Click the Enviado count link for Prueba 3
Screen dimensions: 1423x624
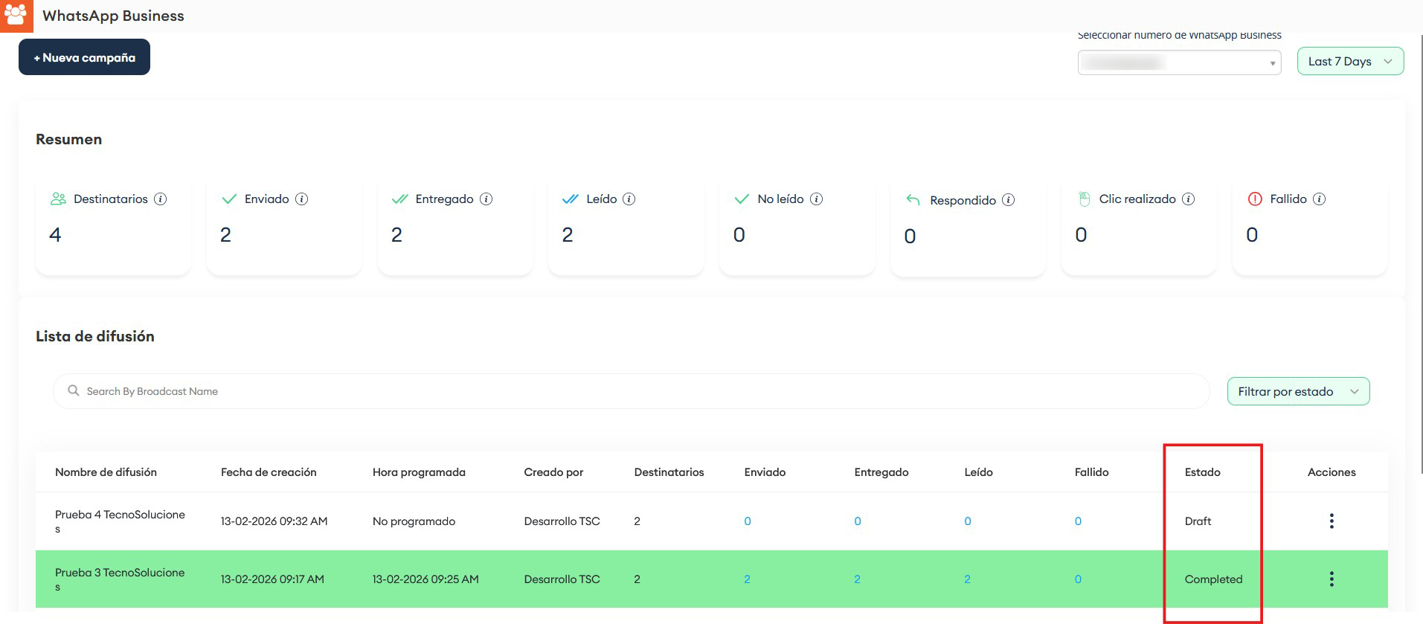tap(747, 579)
